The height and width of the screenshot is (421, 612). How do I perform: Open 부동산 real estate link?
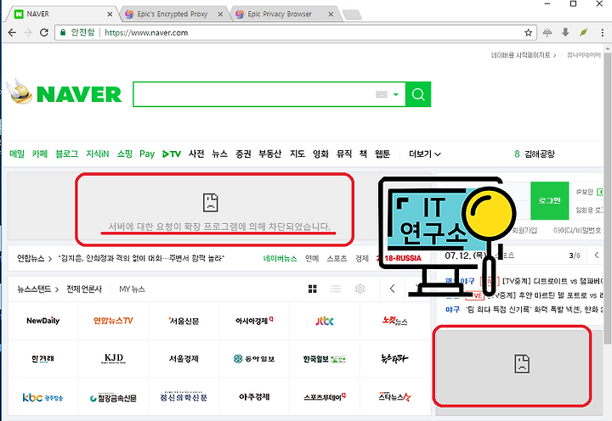(x=270, y=154)
